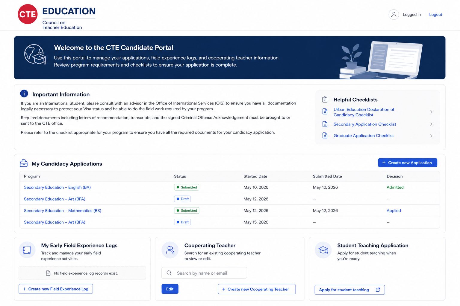
Task: Click the Program column header
Action: 32,176
